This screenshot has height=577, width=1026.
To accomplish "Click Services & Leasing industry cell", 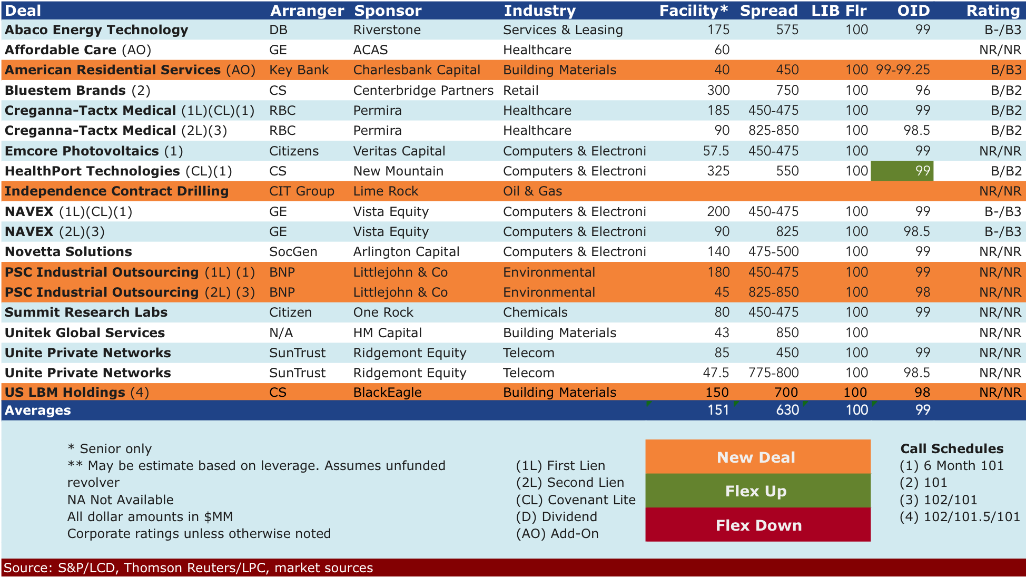I will pos(563,30).
